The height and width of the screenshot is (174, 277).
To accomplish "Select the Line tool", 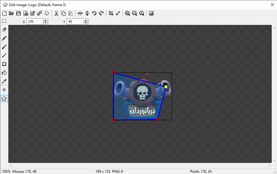I will (x=4, y=55).
